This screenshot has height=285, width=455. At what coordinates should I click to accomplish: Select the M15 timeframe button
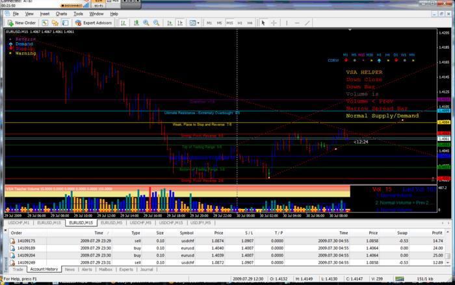(x=229, y=23)
